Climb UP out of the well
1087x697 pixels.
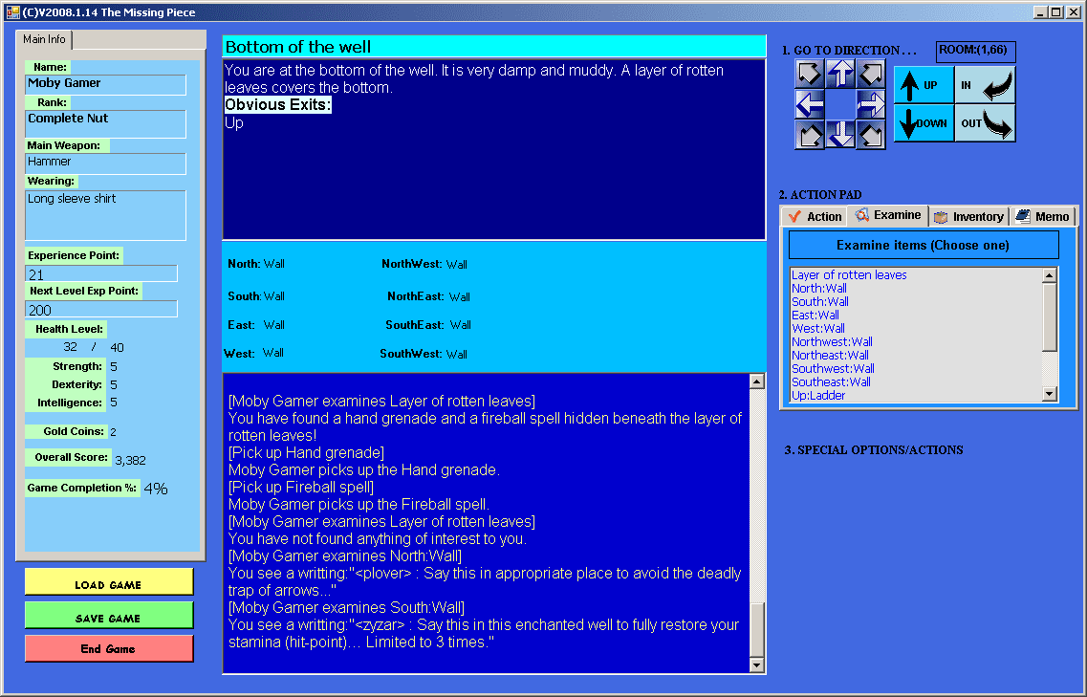(924, 85)
